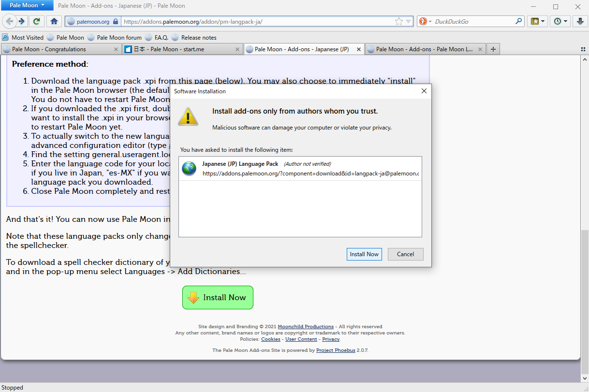
Task: Reload the current page
Action: click(x=36, y=21)
